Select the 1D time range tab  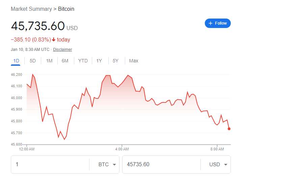[16, 61]
